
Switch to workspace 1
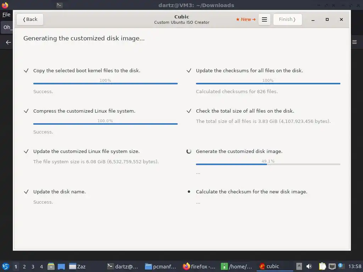click(16, 267)
